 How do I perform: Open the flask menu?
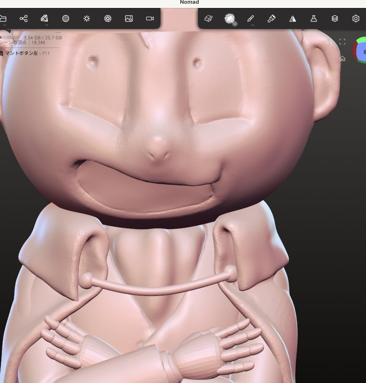point(314,18)
